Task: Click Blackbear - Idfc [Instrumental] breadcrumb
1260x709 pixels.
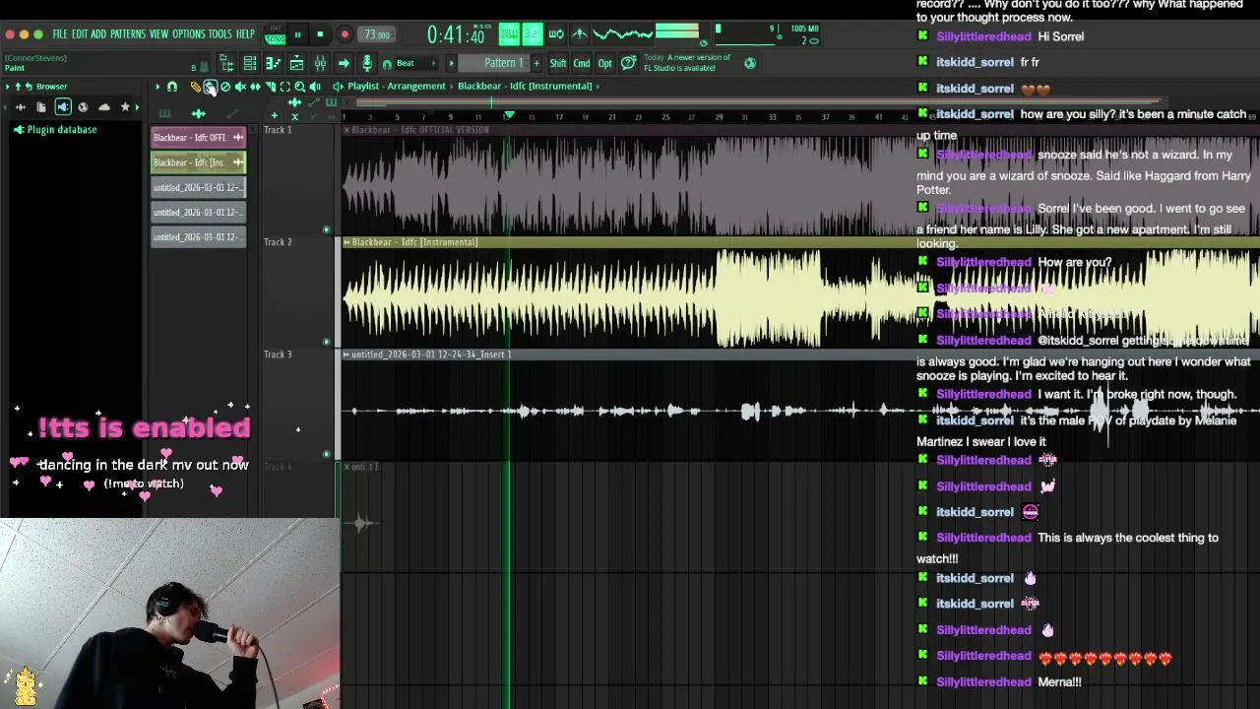Action: click(x=524, y=86)
